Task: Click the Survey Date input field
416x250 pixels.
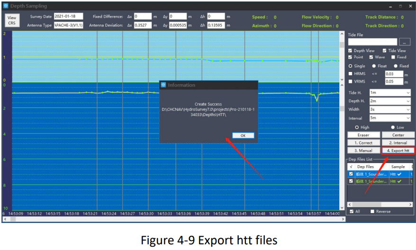Action: pos(68,17)
